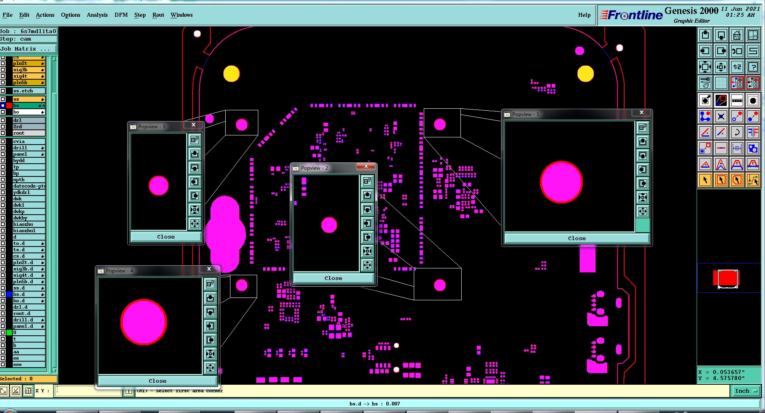Click the pan right icon in main toolbar
Viewport: 765px width, 413px height.
(721, 51)
